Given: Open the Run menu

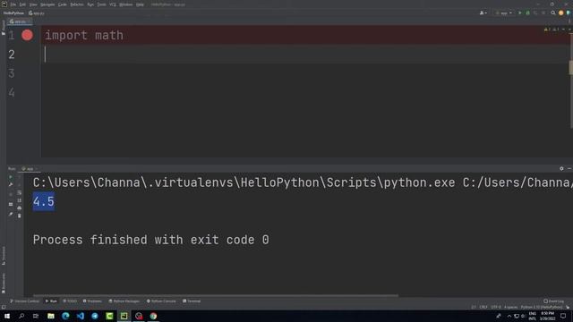Looking at the screenshot, I should pyautogui.click(x=90, y=4).
